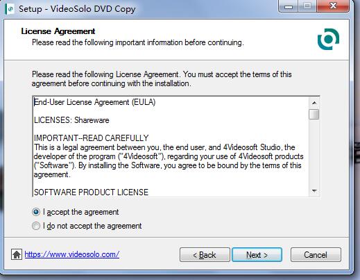Click the greyed-out maximize window button
This screenshot has width=360, height=280.
point(307,6)
